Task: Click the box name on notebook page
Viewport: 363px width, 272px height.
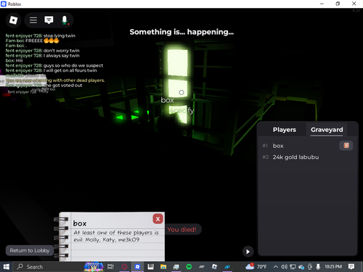Action: click(80, 223)
